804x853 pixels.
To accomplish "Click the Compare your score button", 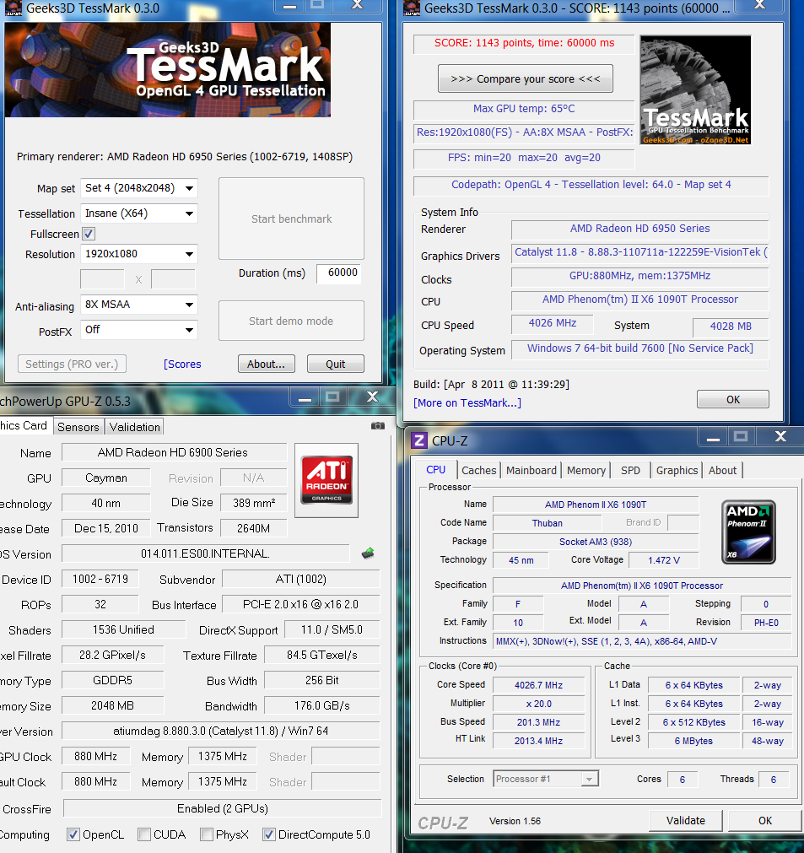I will (526, 78).
